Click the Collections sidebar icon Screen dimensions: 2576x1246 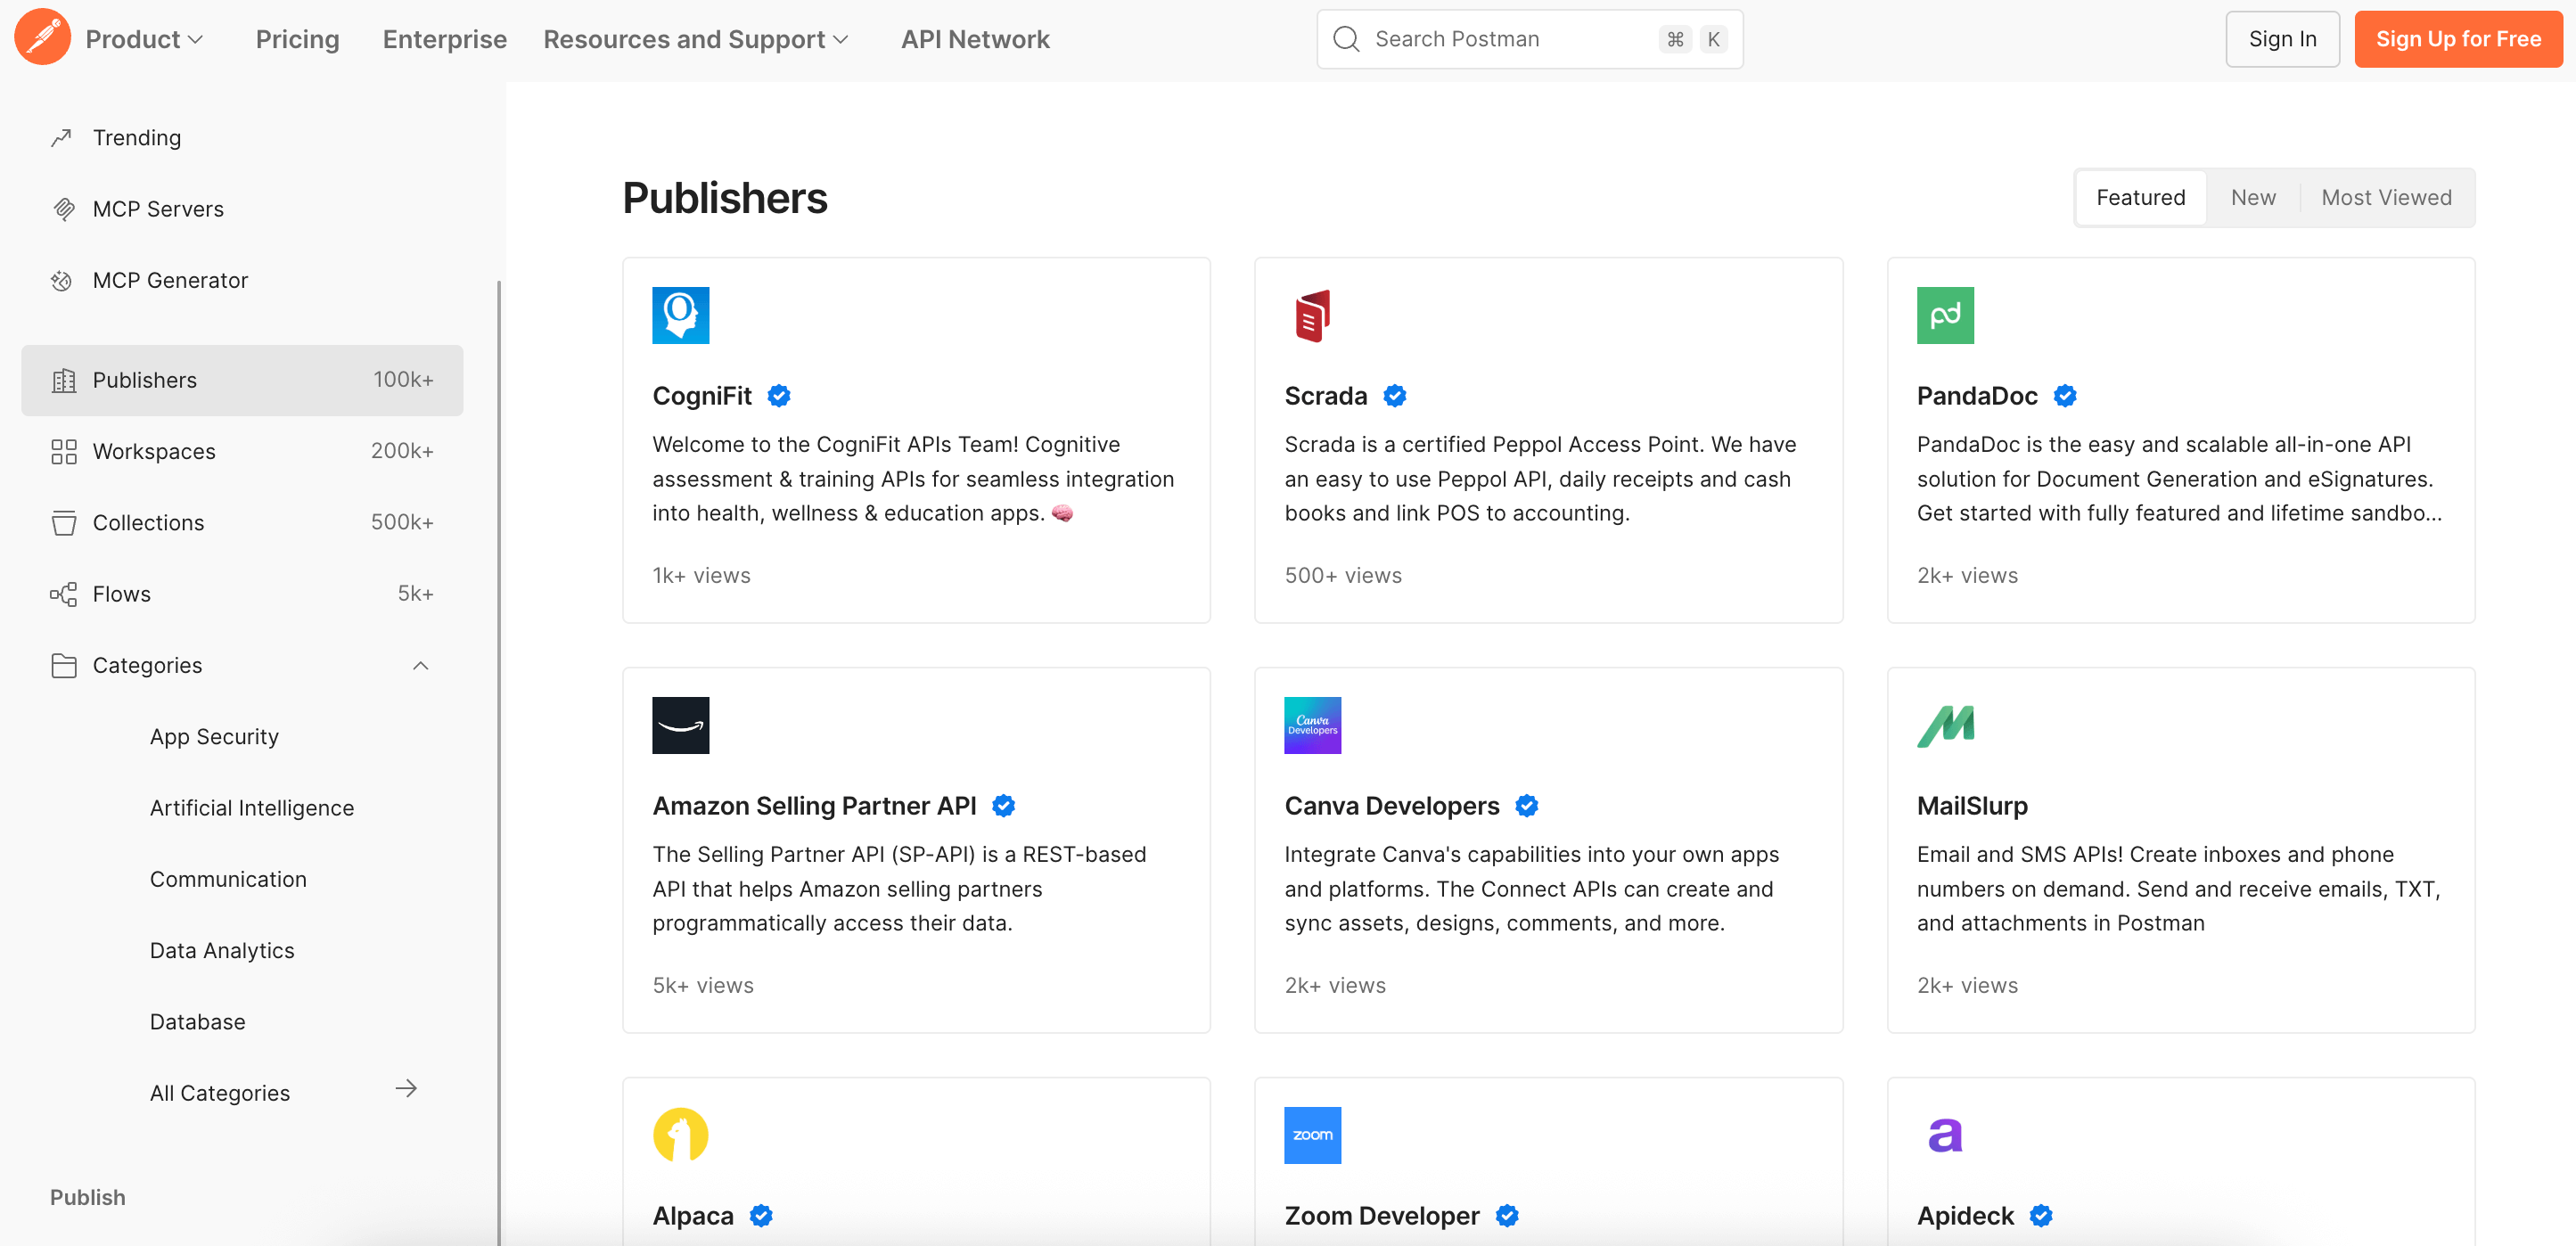tap(63, 522)
